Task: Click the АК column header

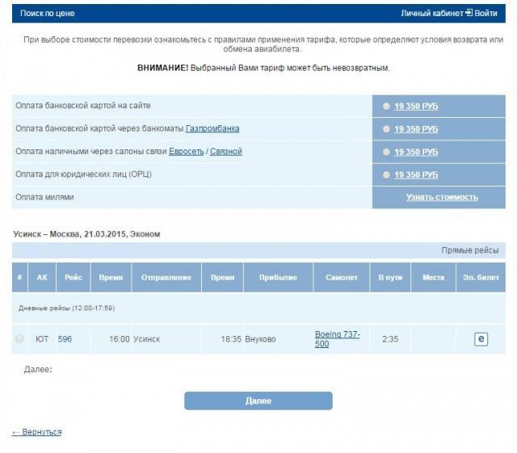Action: (x=42, y=277)
